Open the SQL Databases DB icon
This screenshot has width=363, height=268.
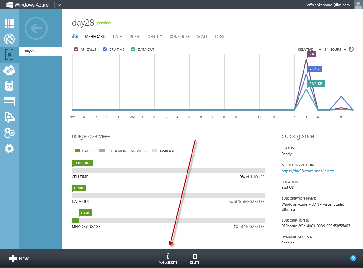click(9, 86)
